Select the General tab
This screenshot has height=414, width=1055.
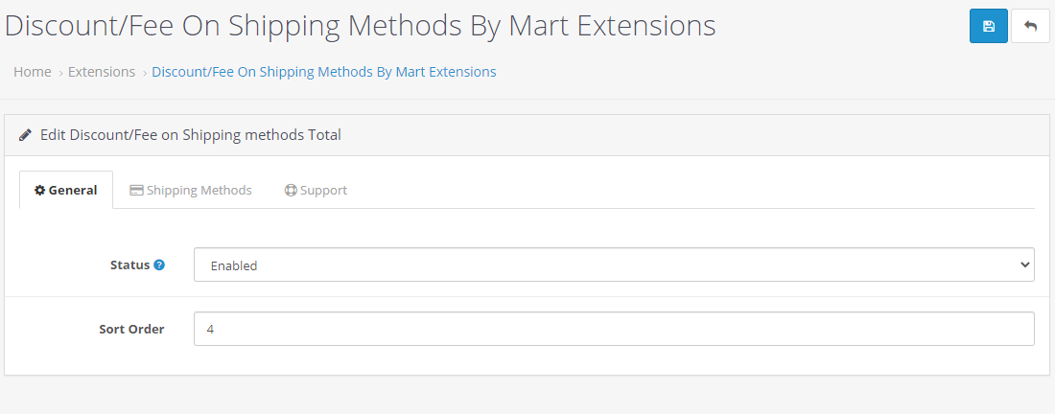pyautogui.click(x=66, y=190)
